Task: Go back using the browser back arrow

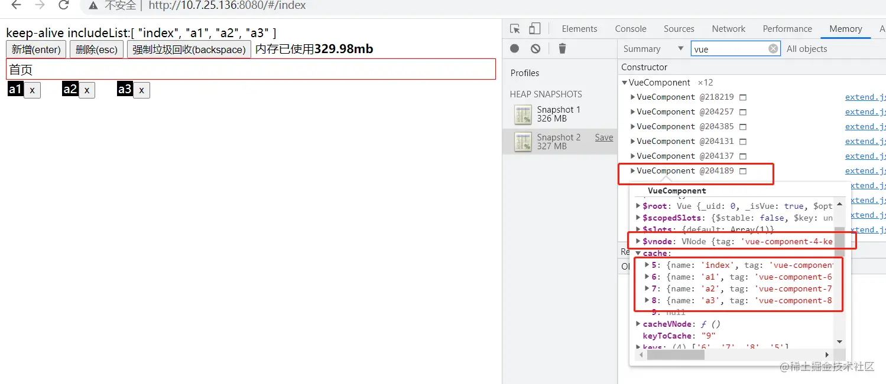Action: coord(17,5)
